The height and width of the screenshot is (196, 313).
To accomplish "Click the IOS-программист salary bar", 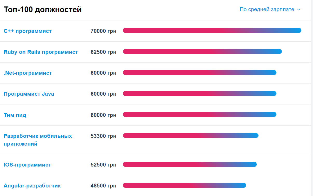I will [190, 164].
